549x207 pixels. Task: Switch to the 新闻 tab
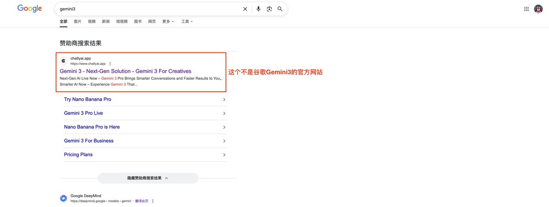click(x=106, y=21)
